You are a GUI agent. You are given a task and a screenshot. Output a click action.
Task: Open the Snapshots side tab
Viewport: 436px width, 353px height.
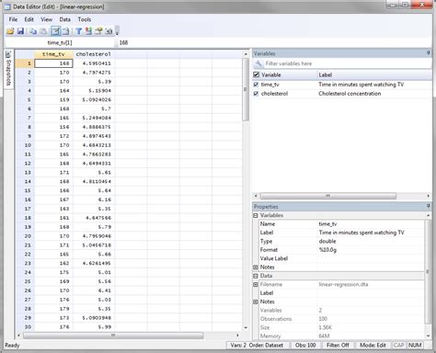tap(8, 69)
